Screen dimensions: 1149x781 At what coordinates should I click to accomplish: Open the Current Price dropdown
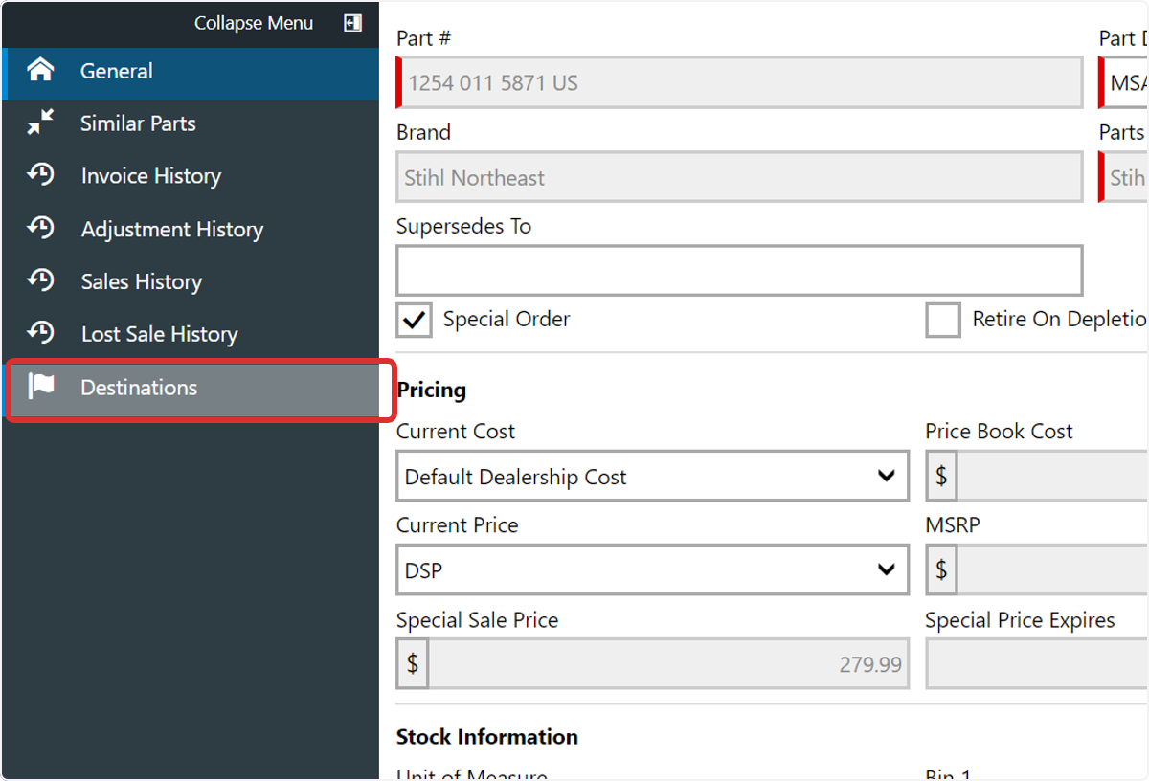point(652,570)
